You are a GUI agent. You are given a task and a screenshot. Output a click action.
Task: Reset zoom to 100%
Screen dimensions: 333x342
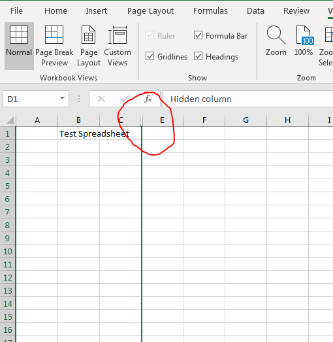tap(304, 41)
